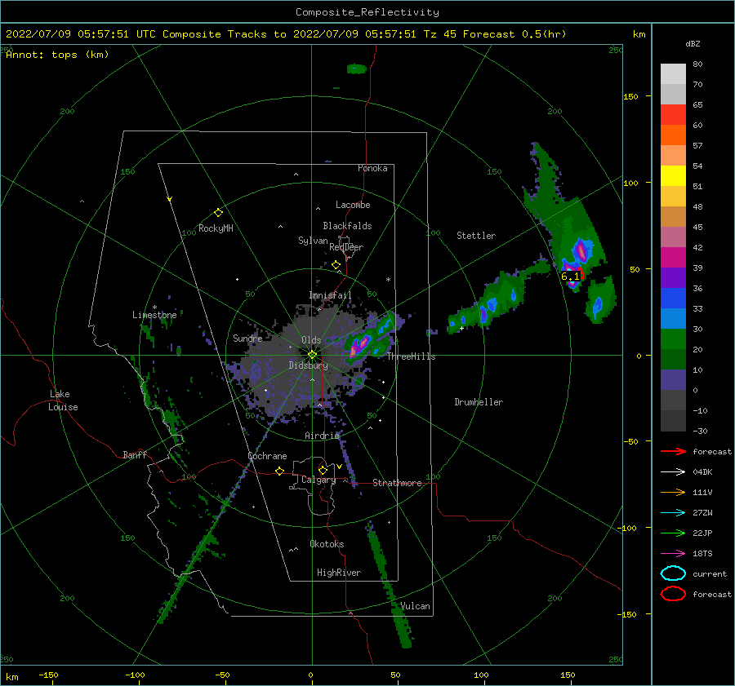Screen dimensions: 735x686
Task: Click the Calgary map label
Action: coord(318,480)
